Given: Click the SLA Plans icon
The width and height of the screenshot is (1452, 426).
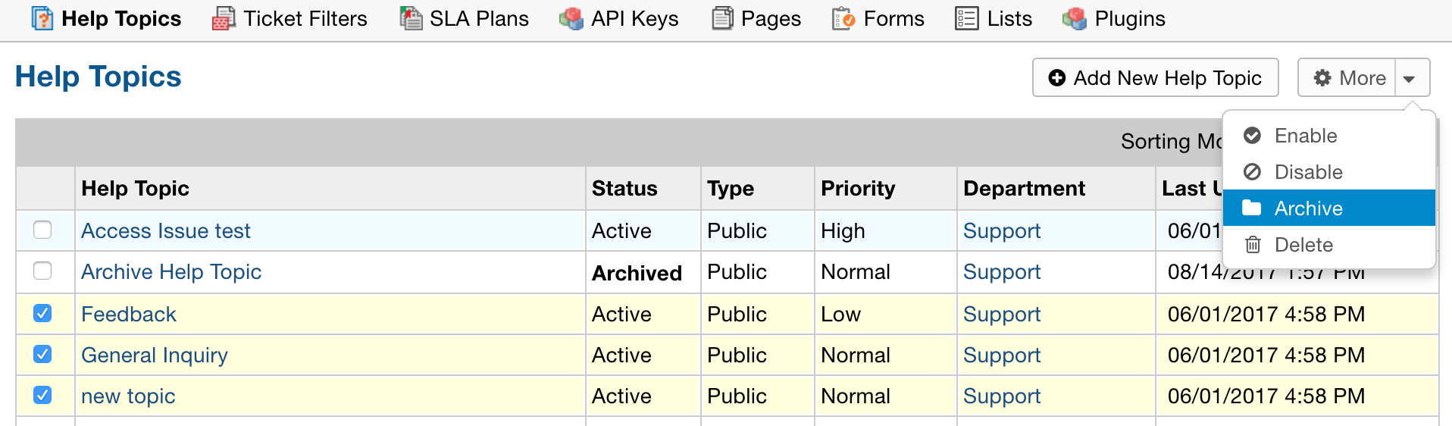Looking at the screenshot, I should pos(411,18).
